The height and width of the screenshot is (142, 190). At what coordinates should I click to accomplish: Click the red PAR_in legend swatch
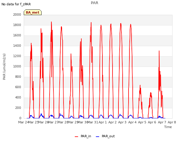point(77,137)
